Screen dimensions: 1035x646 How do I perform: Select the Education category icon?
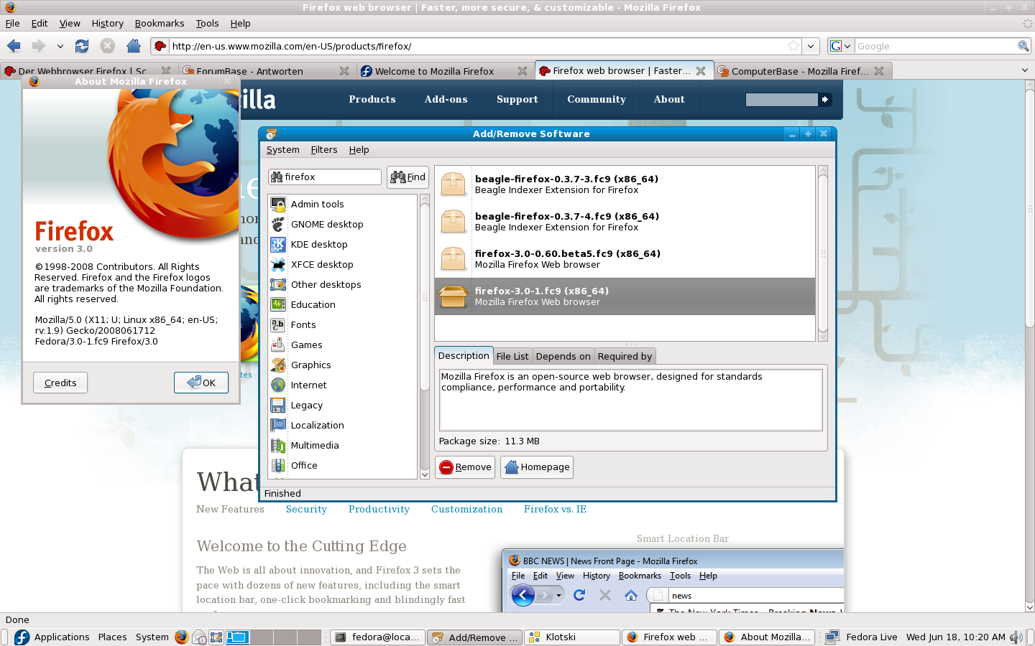tap(278, 304)
